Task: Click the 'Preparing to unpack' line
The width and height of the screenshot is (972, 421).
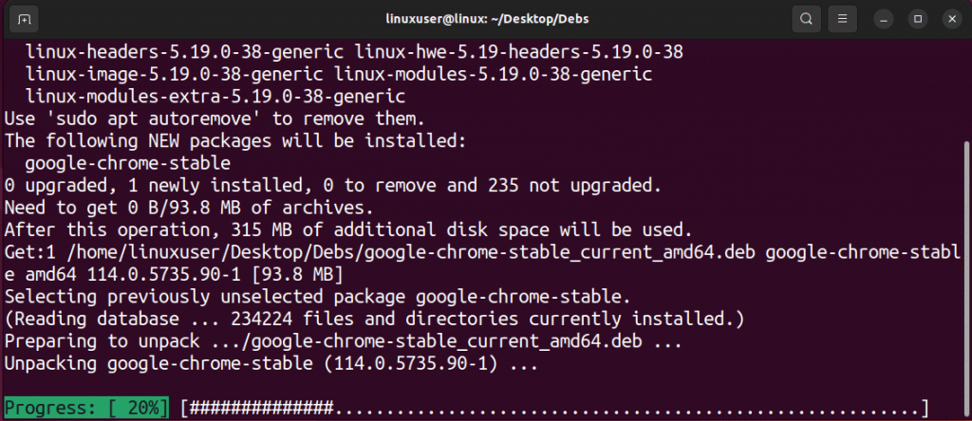Action: [343, 341]
